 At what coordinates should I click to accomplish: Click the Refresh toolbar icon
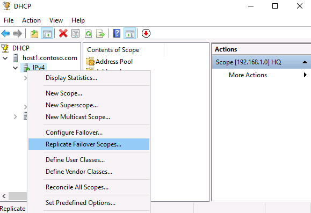pyautogui.click(x=88, y=33)
